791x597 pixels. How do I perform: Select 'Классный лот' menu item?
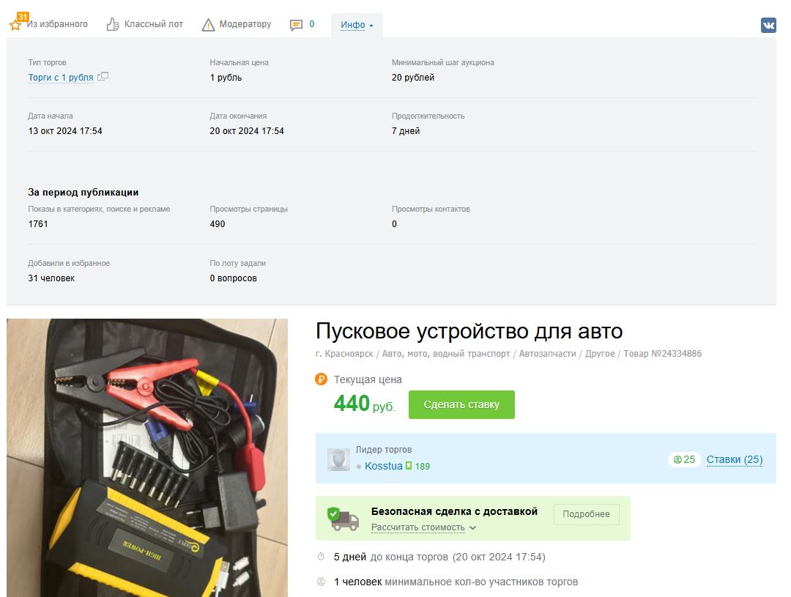(153, 24)
